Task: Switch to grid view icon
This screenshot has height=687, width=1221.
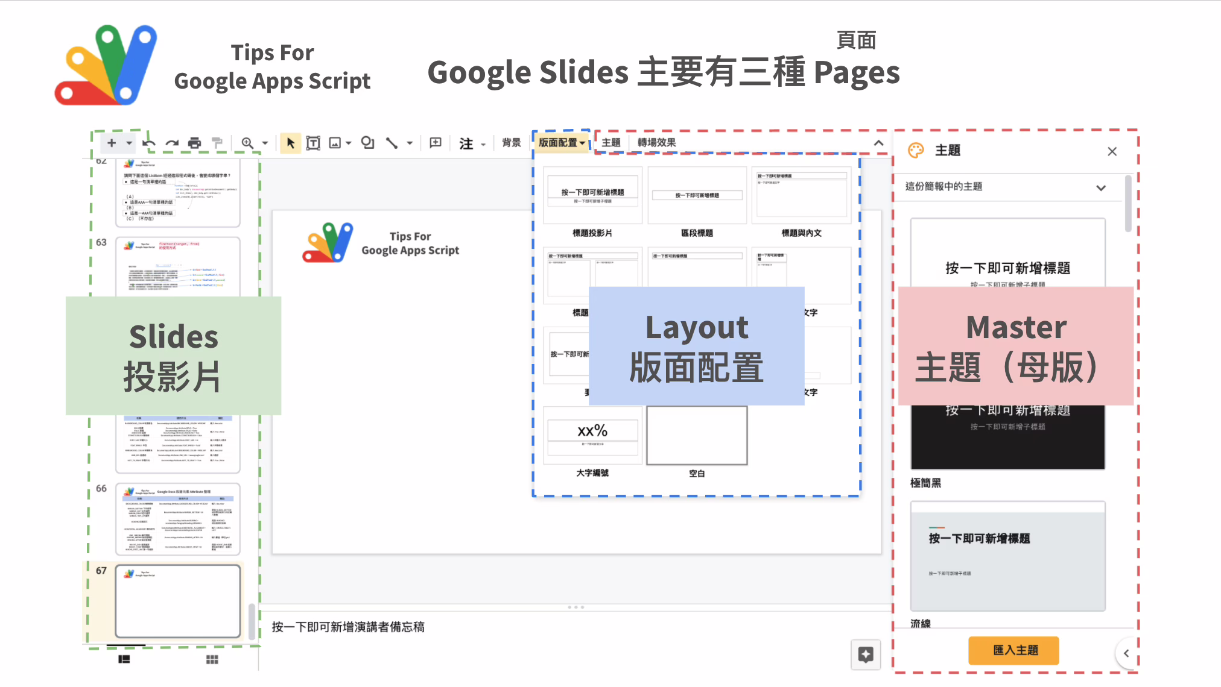Action: coord(212,659)
